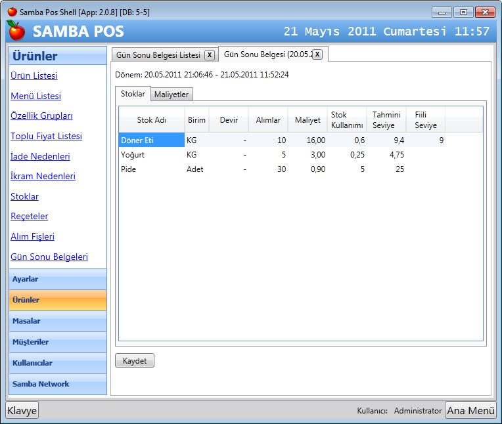Open the Alım Fişleri link
This screenshot has width=502, height=424.
[x=32, y=236]
